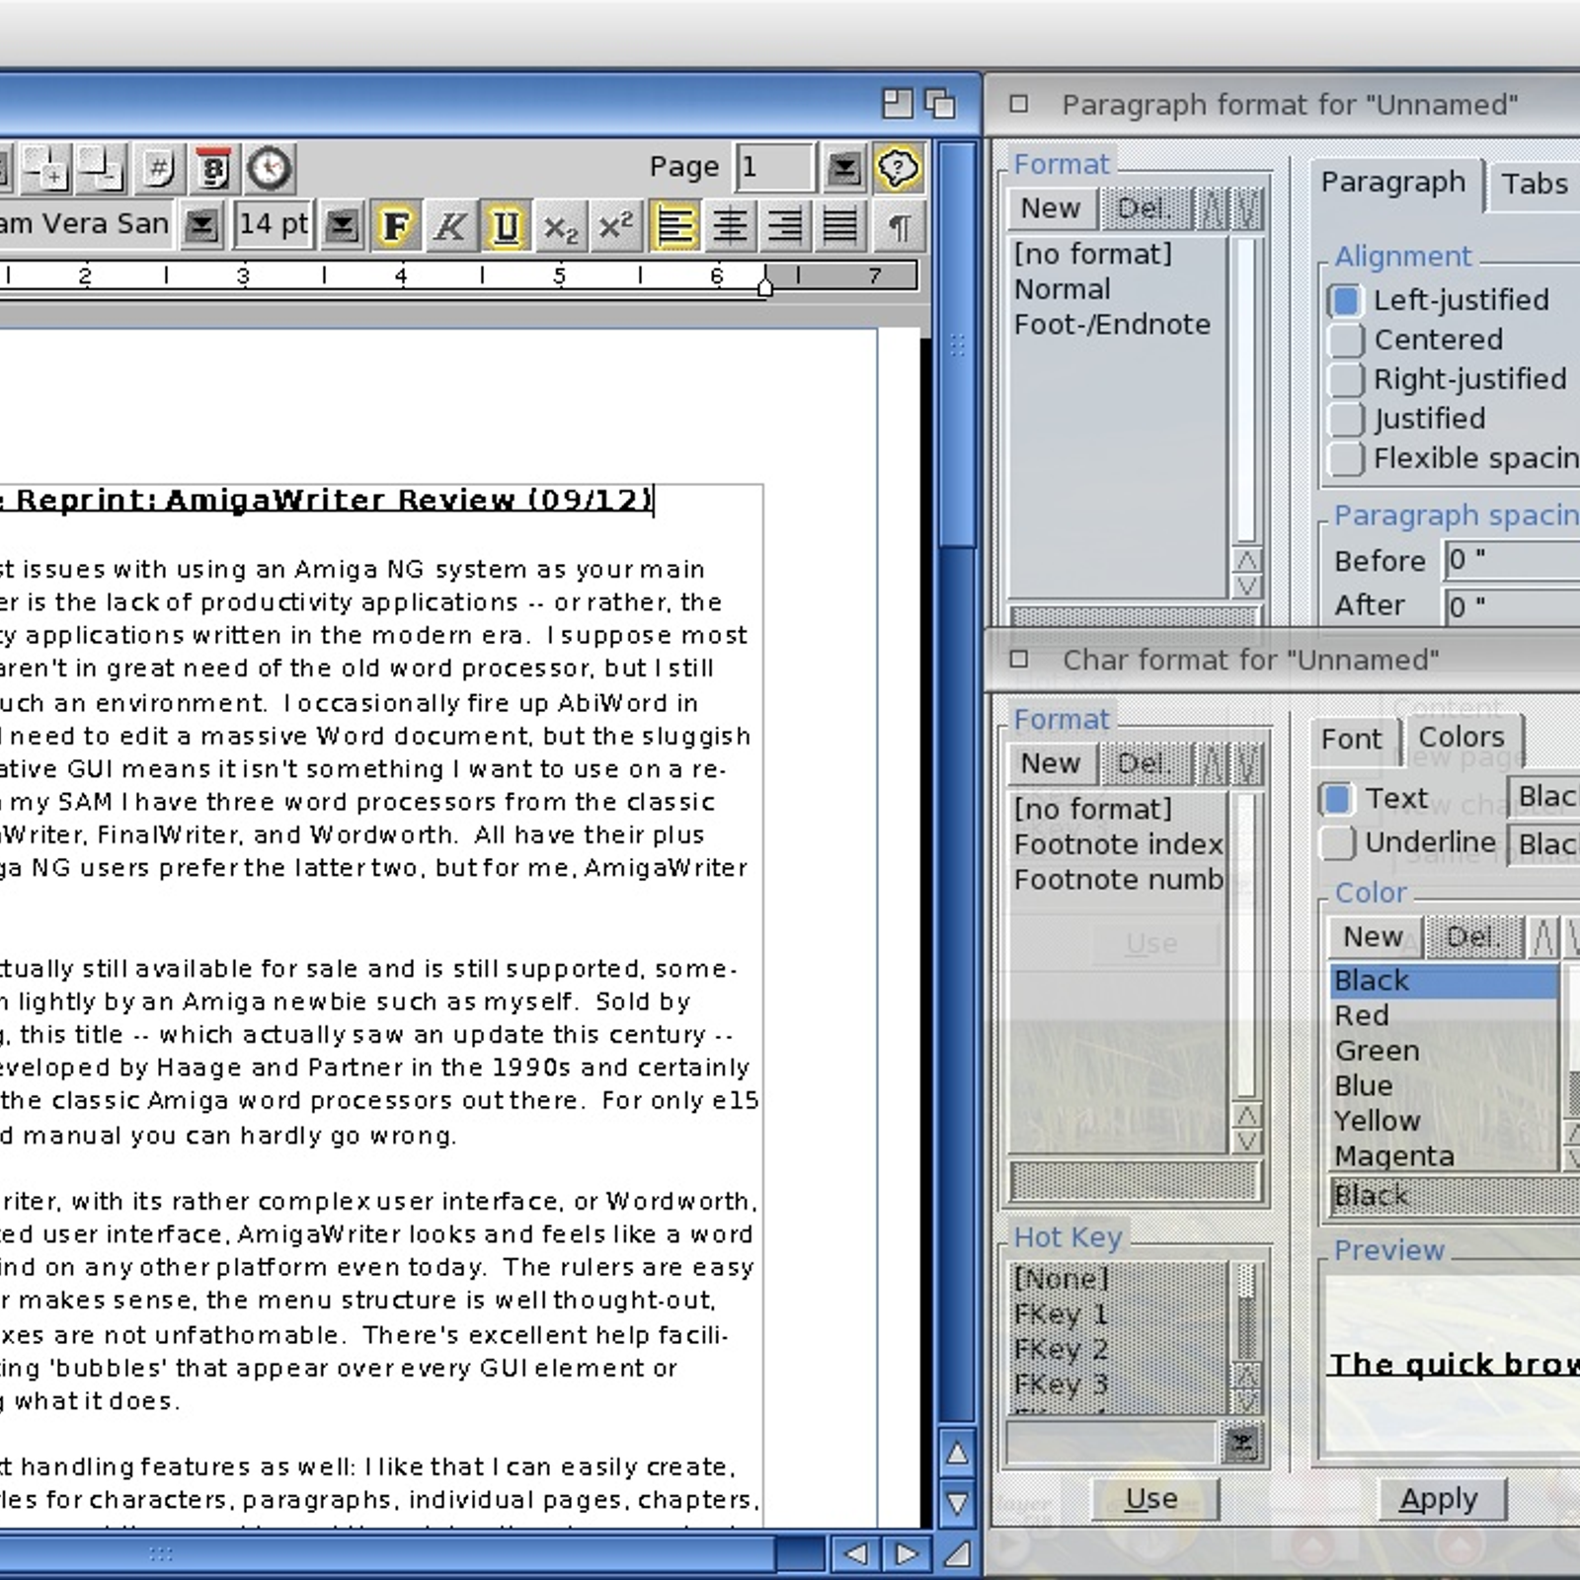The height and width of the screenshot is (1580, 1580).
Task: Toggle bold with the F icon
Action: 395,226
